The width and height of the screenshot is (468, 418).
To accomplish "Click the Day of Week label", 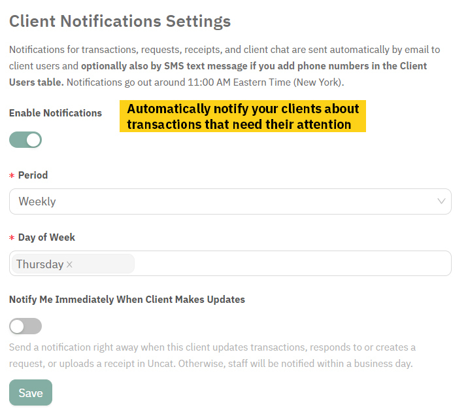I will coord(46,237).
